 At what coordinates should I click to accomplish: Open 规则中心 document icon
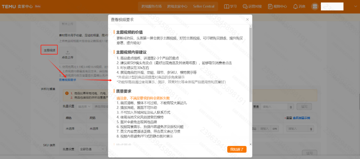[x=277, y=7]
